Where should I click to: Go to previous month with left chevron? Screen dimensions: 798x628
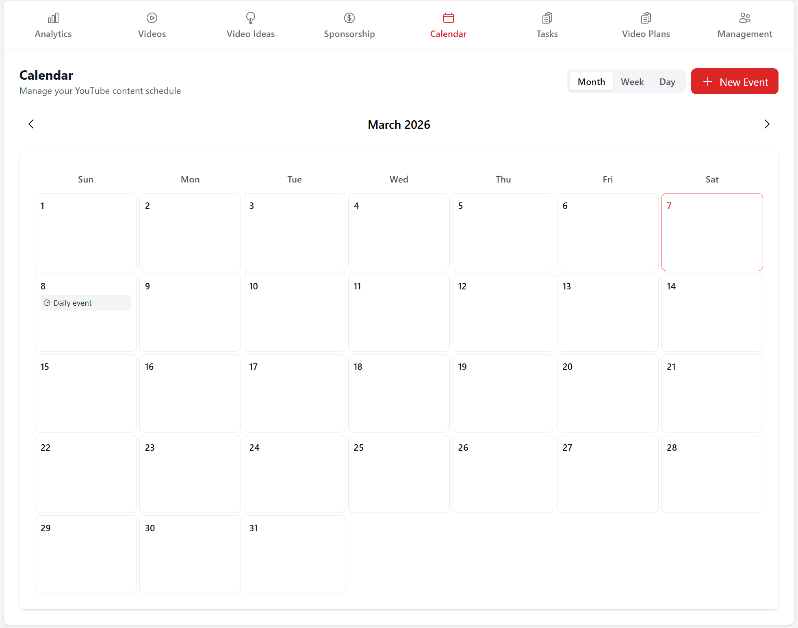click(31, 124)
